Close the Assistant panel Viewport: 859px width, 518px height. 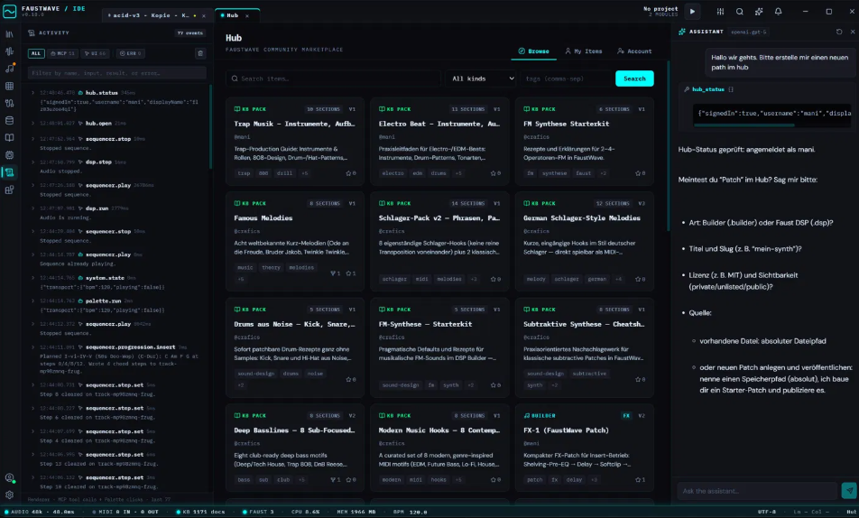click(x=853, y=32)
